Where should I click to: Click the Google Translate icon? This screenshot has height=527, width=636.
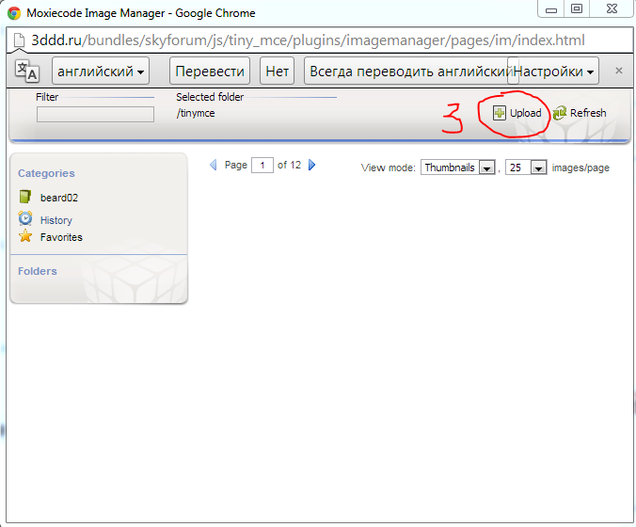point(26,71)
